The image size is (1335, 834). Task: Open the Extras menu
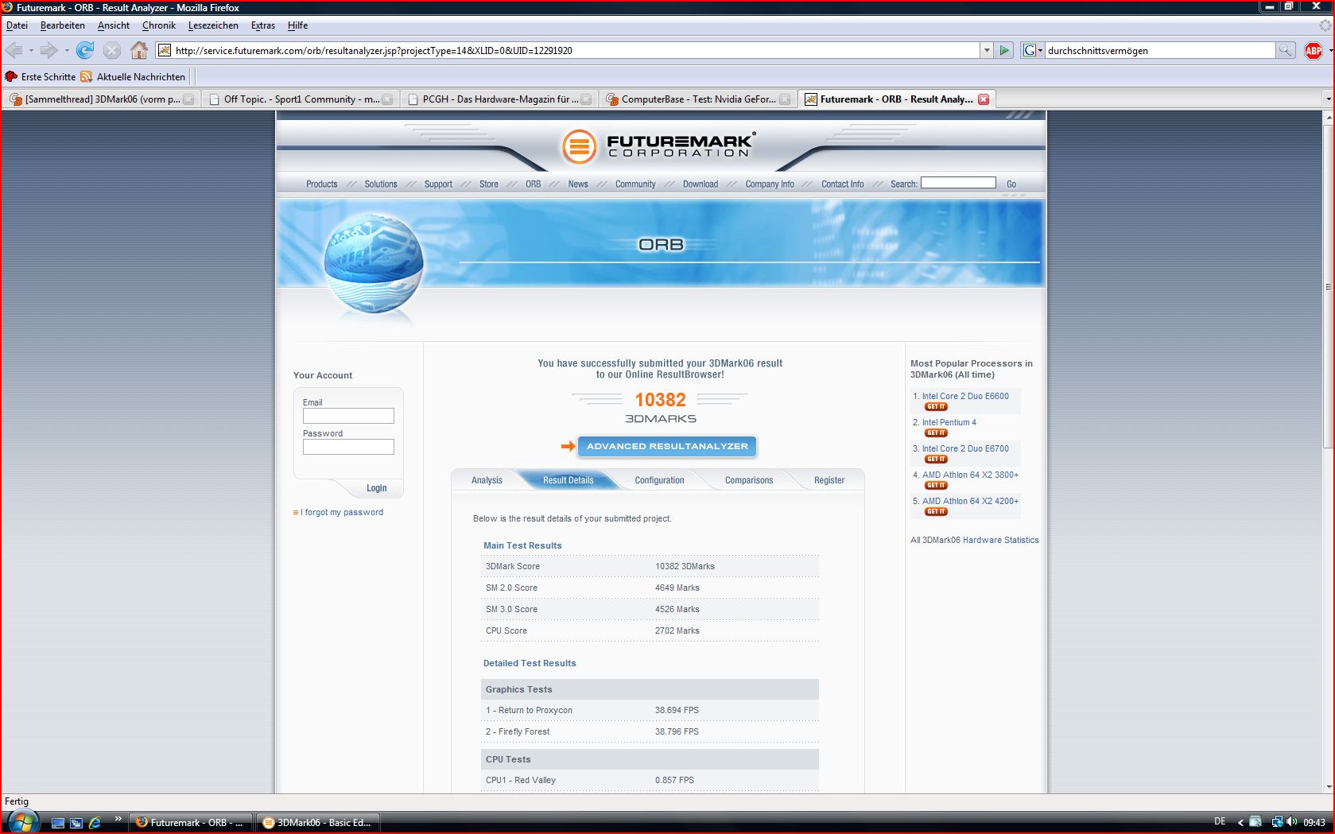point(263,25)
